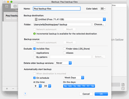129x99 pixels.
Task: Click the Incremental backup is available message
Action: coord(67,34)
